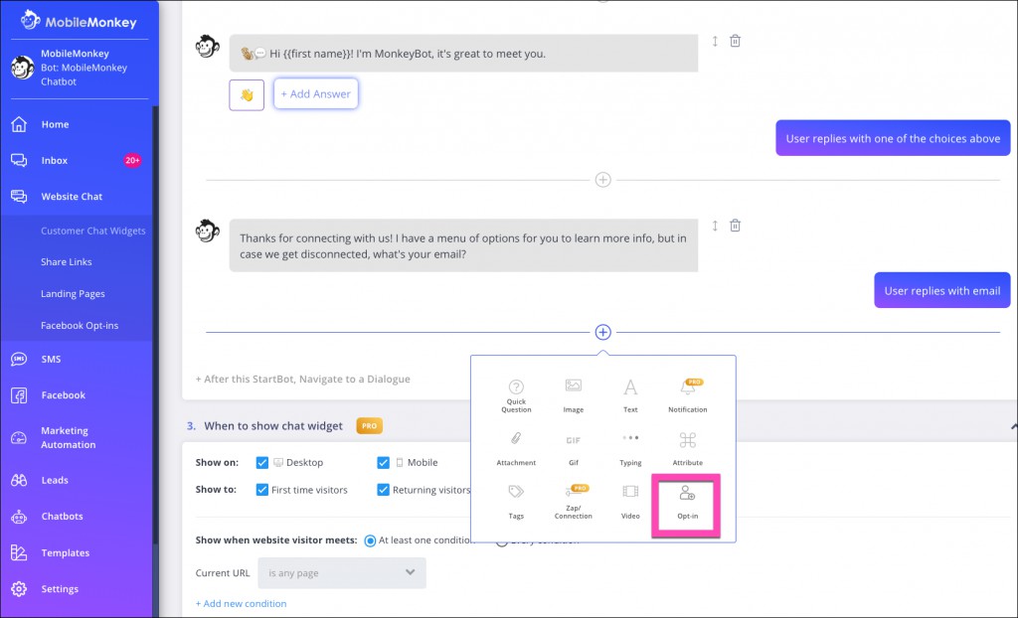The height and width of the screenshot is (618, 1018).
Task: Click reorder arrows on greeting message
Action: coord(715,41)
